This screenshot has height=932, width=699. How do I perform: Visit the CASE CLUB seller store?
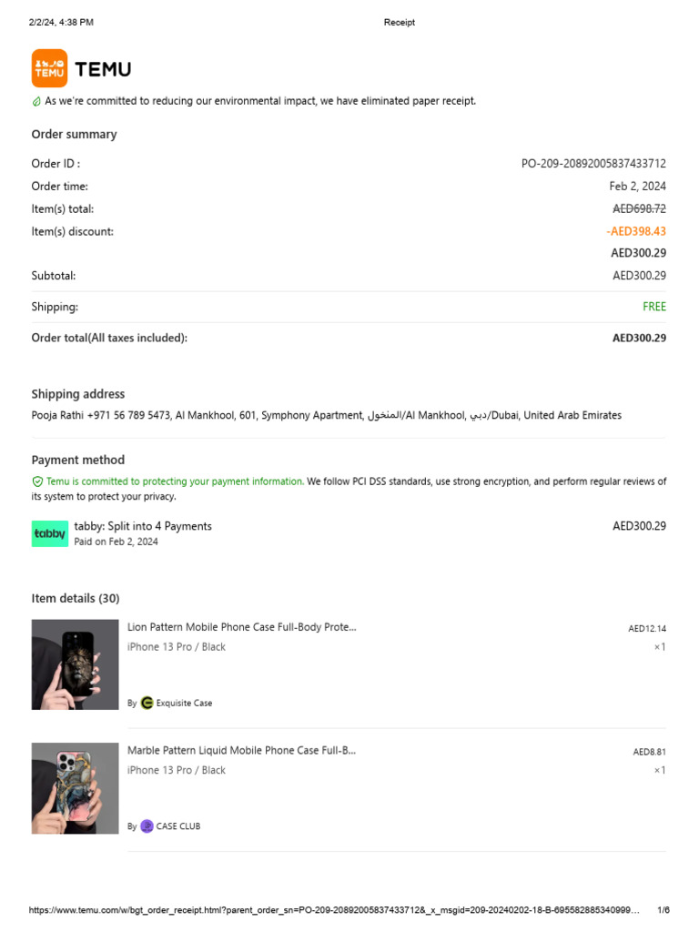click(178, 826)
